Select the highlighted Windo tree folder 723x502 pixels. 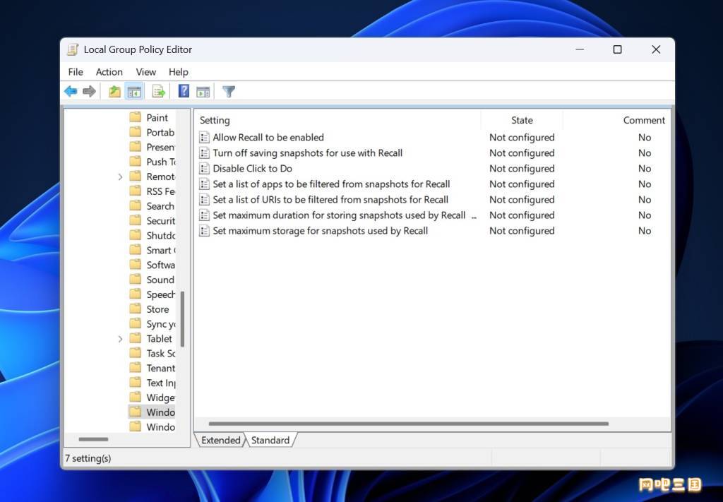click(161, 412)
